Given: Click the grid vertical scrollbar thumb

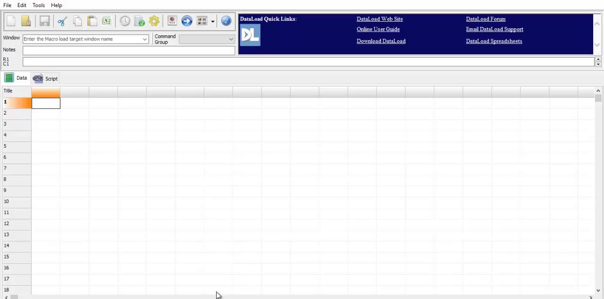Looking at the screenshot, I should pos(598,98).
